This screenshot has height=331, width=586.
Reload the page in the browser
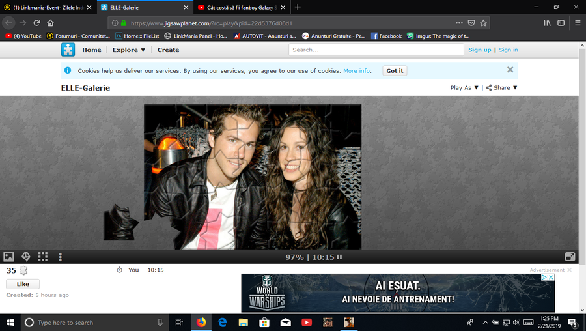[36, 23]
